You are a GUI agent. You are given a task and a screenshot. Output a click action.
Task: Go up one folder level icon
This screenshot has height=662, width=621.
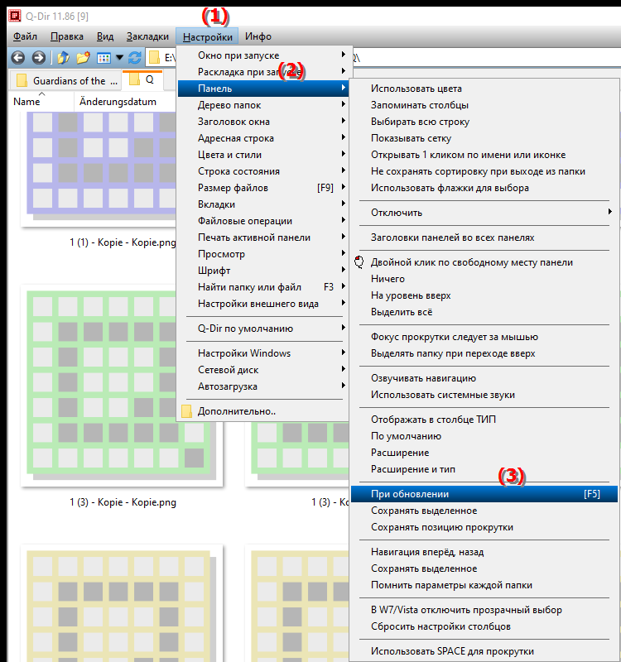64,58
